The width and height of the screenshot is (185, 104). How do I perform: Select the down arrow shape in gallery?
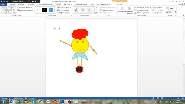[9, 12]
